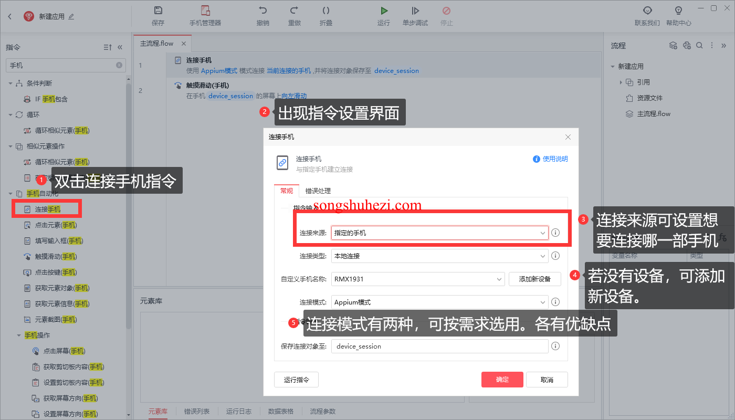This screenshot has width=735, height=420.
Task: Select 填写输入框(手机) instruction
Action: tap(59, 240)
